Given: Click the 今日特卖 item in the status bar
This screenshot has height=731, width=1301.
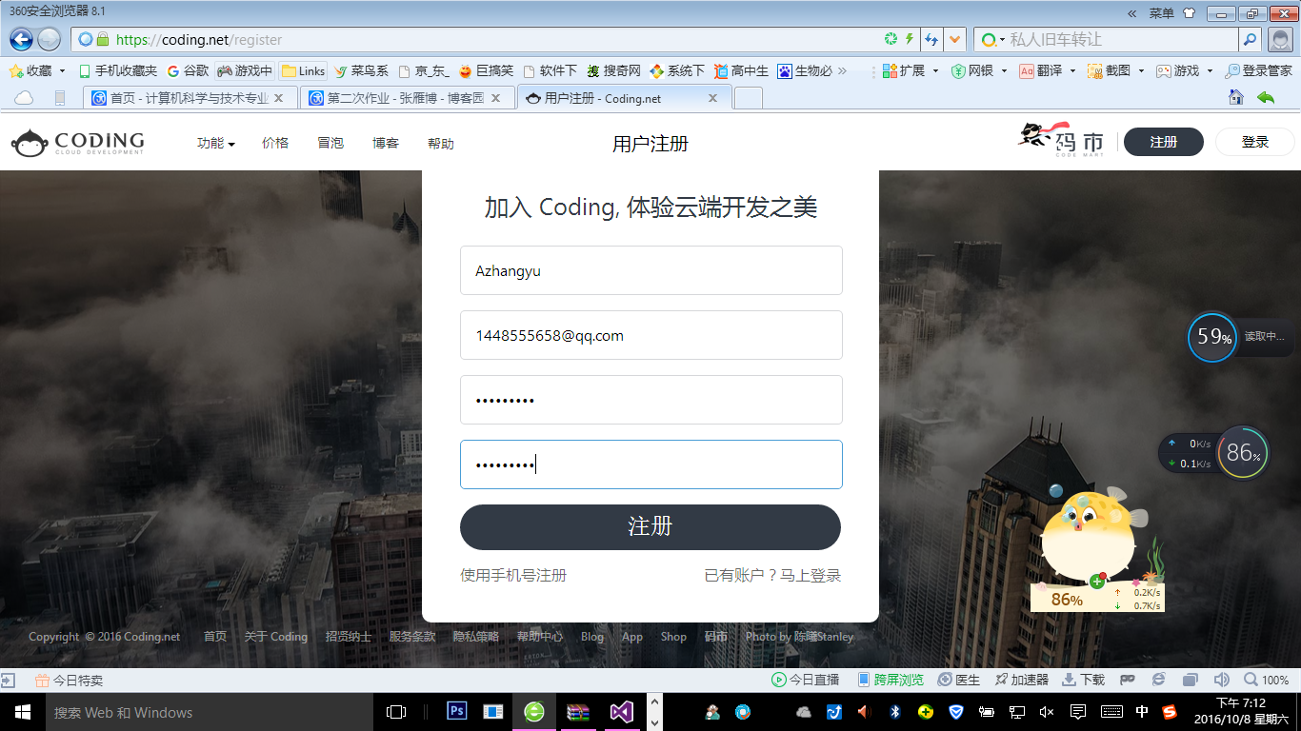Looking at the screenshot, I should (69, 681).
